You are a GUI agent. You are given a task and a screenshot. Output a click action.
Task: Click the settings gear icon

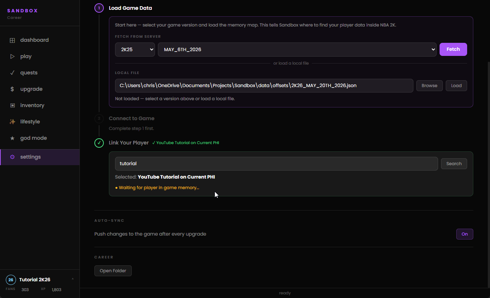coord(12,157)
